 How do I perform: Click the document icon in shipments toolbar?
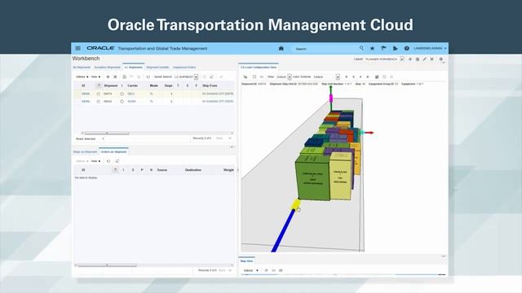coord(124,77)
